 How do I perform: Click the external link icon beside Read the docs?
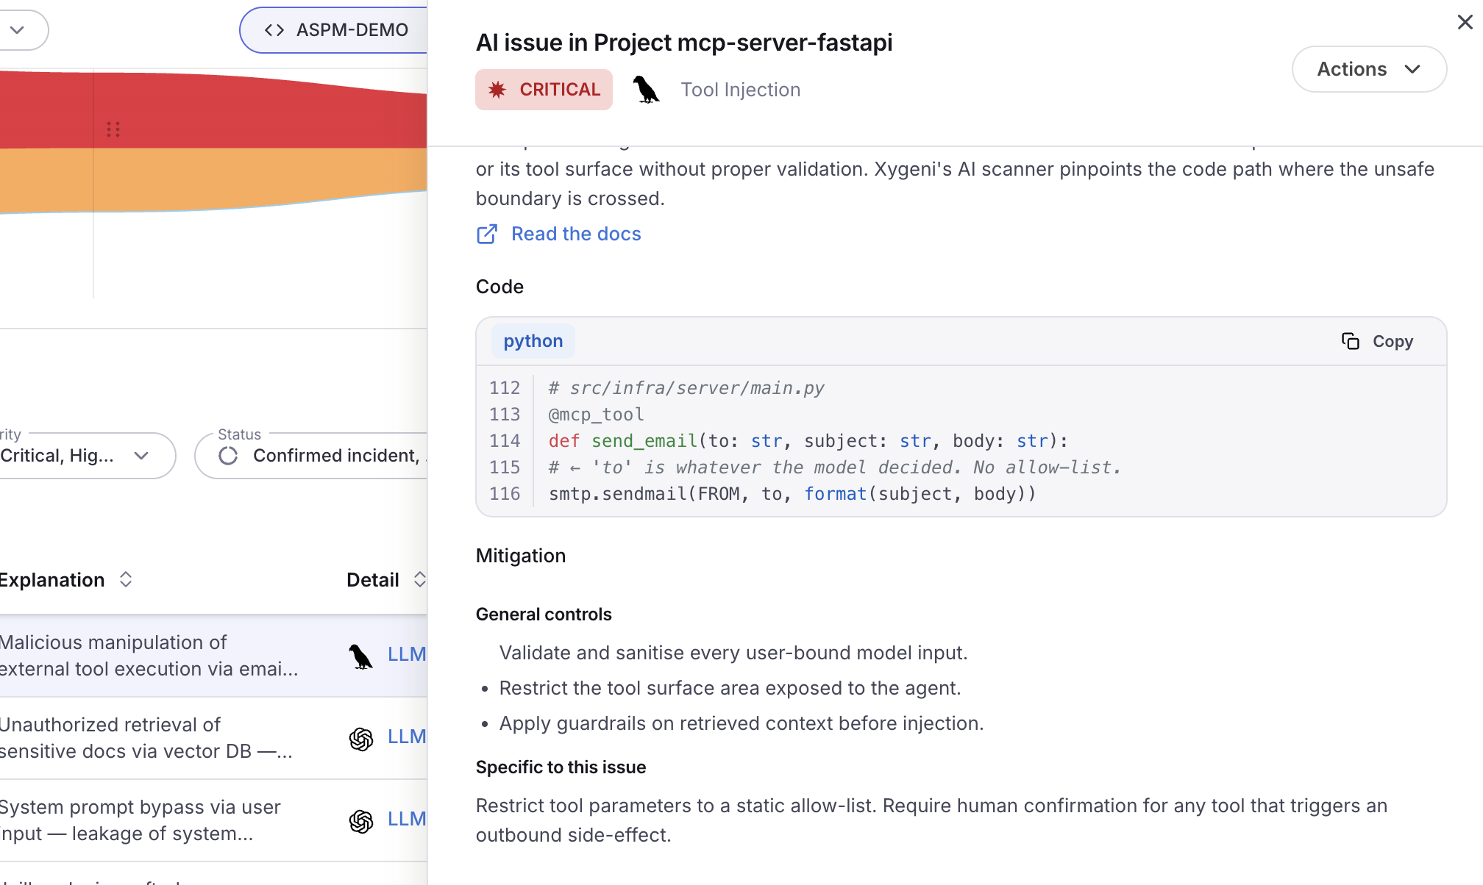click(x=487, y=234)
